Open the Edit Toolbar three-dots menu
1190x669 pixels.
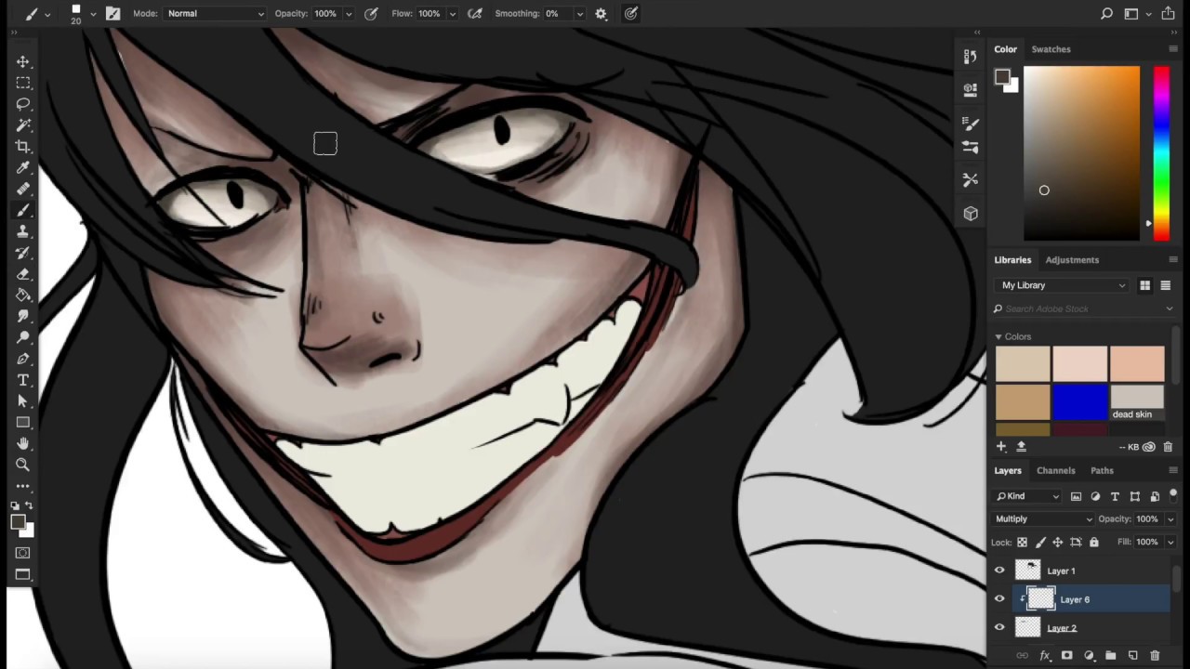[23, 486]
